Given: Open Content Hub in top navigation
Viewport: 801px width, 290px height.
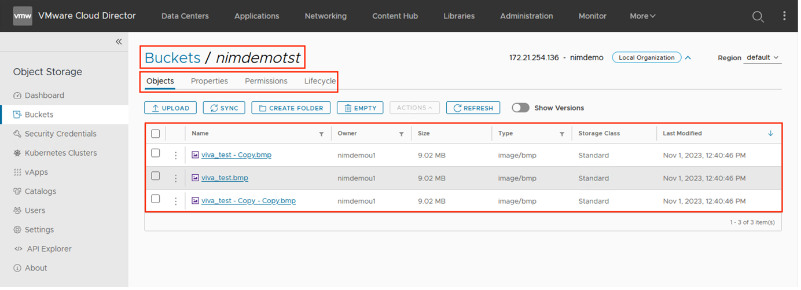Looking at the screenshot, I should point(395,16).
